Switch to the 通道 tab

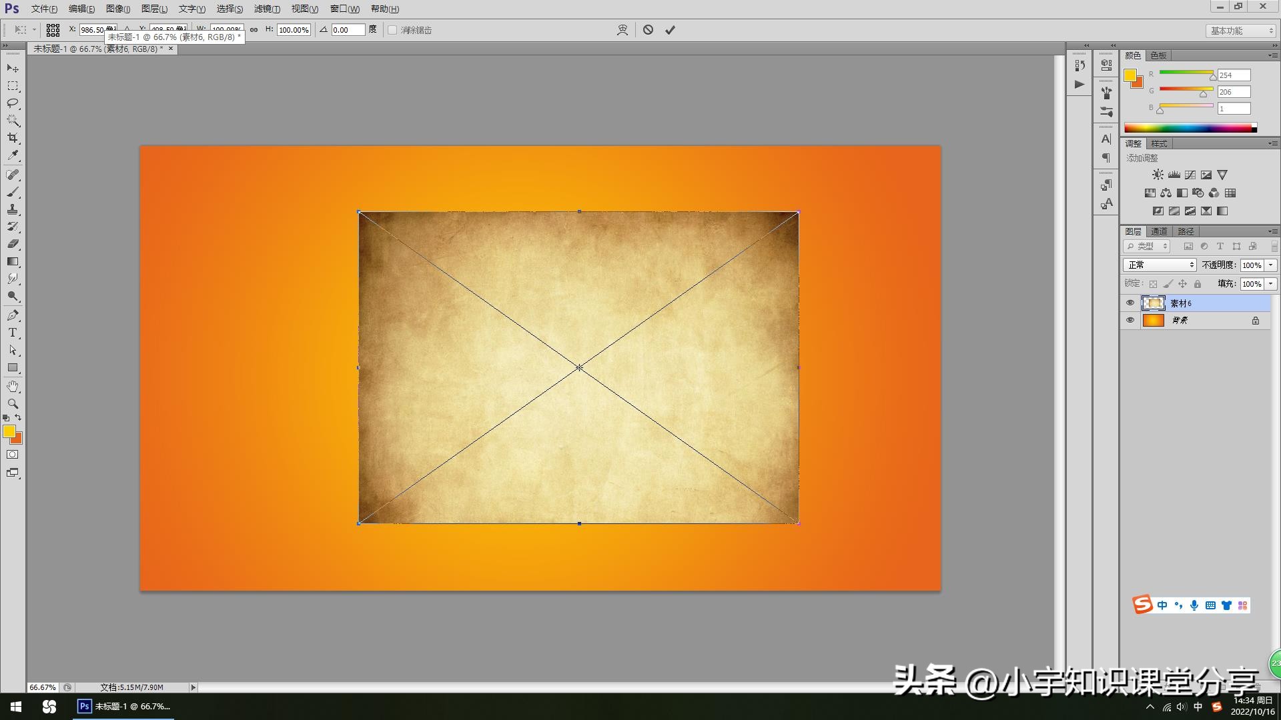point(1159,231)
